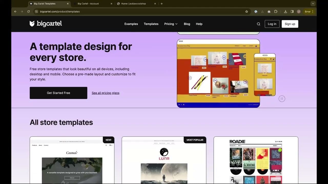Open the site search magnifier icon
The width and height of the screenshot is (328, 184).
click(x=258, y=24)
